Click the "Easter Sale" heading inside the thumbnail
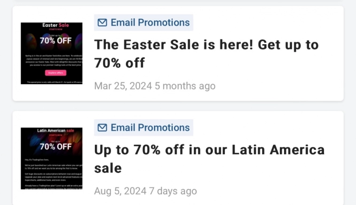Screen dimensions: 356x205 pyautogui.click(x=55, y=25)
